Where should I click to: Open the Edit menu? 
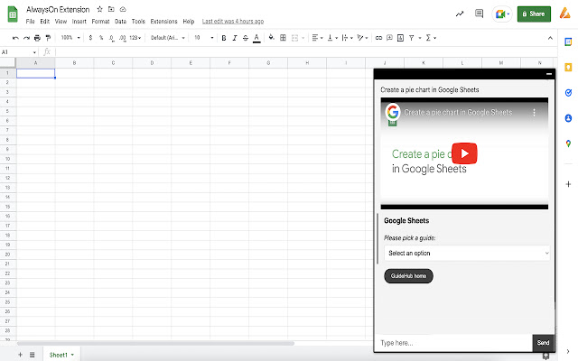click(x=44, y=22)
